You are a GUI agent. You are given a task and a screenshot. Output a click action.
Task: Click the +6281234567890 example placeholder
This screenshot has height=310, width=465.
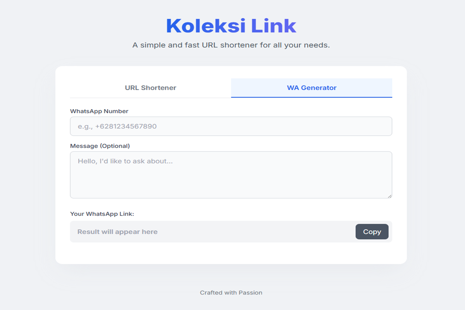tap(126, 126)
